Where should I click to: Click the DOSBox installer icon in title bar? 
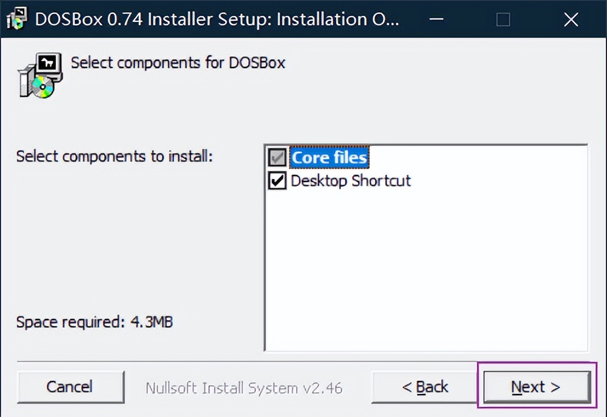[x=17, y=19]
